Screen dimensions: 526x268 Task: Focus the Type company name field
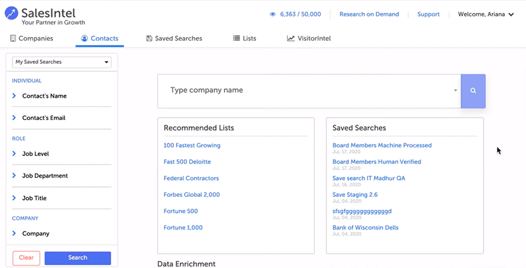click(309, 91)
